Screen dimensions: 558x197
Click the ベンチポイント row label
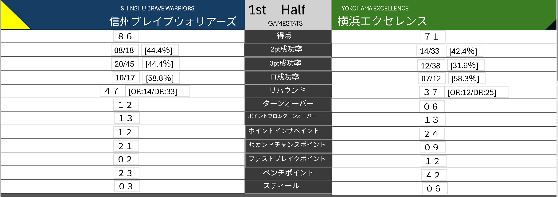[x=288, y=173]
